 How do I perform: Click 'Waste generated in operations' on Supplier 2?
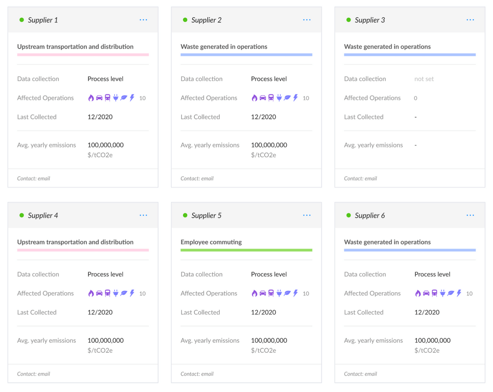pos(224,47)
